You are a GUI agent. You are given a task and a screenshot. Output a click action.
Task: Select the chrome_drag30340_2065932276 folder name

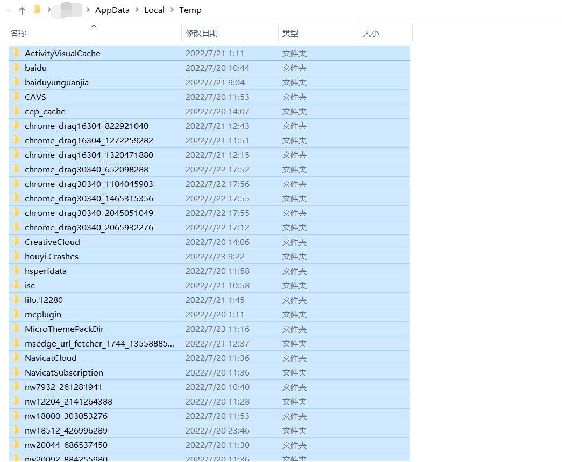point(89,228)
